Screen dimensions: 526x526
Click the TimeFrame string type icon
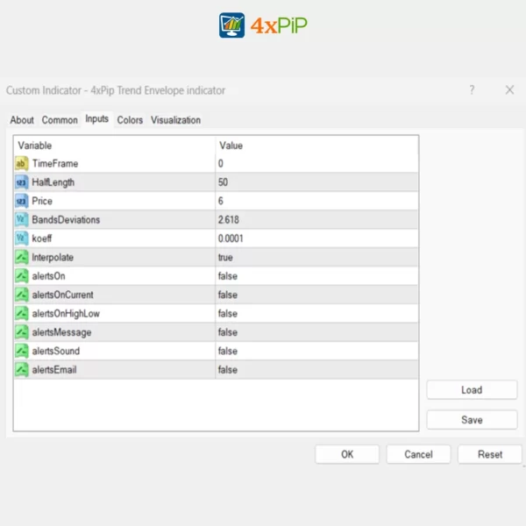(22, 164)
